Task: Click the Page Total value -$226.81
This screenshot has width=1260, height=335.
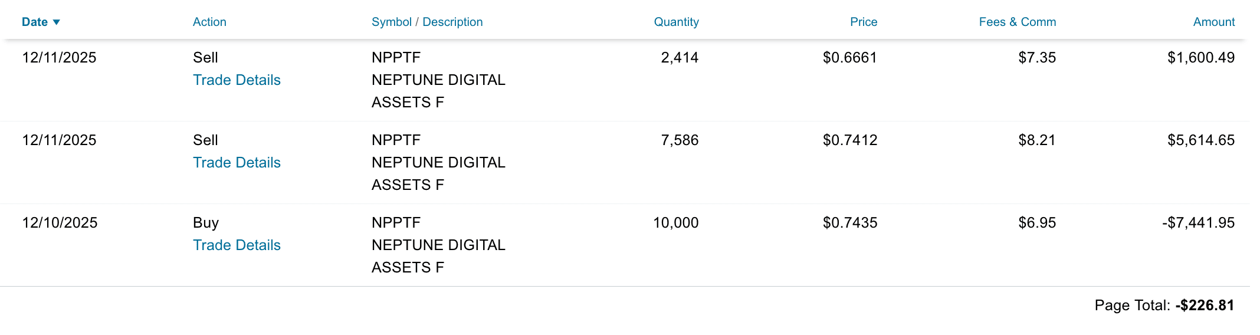Action: (1204, 306)
